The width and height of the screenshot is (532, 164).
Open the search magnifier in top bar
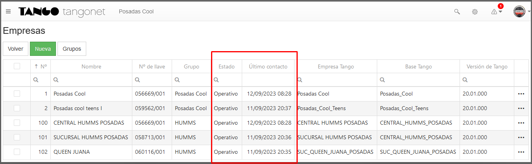457,12
